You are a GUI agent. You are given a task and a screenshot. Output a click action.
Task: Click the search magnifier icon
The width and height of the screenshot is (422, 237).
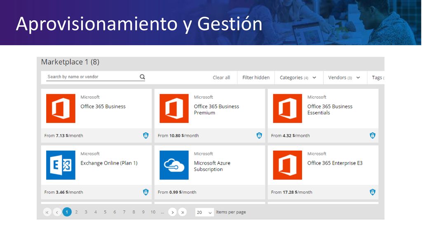142,77
